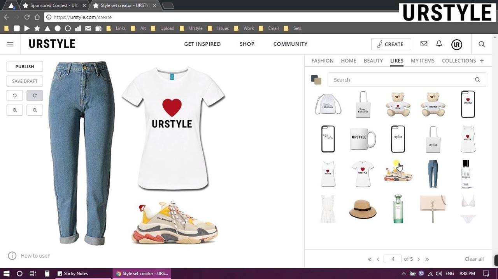Open Sticky Notes on the taskbar
Image resolution: width=498 pixels, height=279 pixels.
point(83,274)
